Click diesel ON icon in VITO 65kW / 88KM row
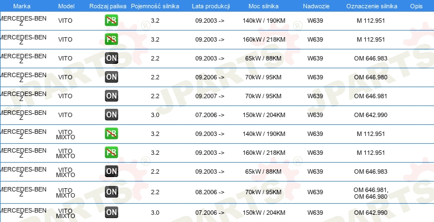Viewport: 434px width, 222px height. [111, 58]
